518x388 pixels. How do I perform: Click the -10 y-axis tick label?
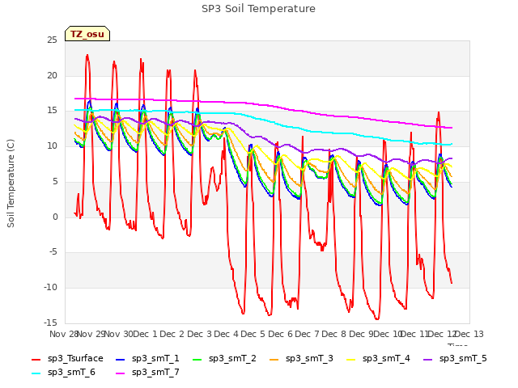(51, 288)
